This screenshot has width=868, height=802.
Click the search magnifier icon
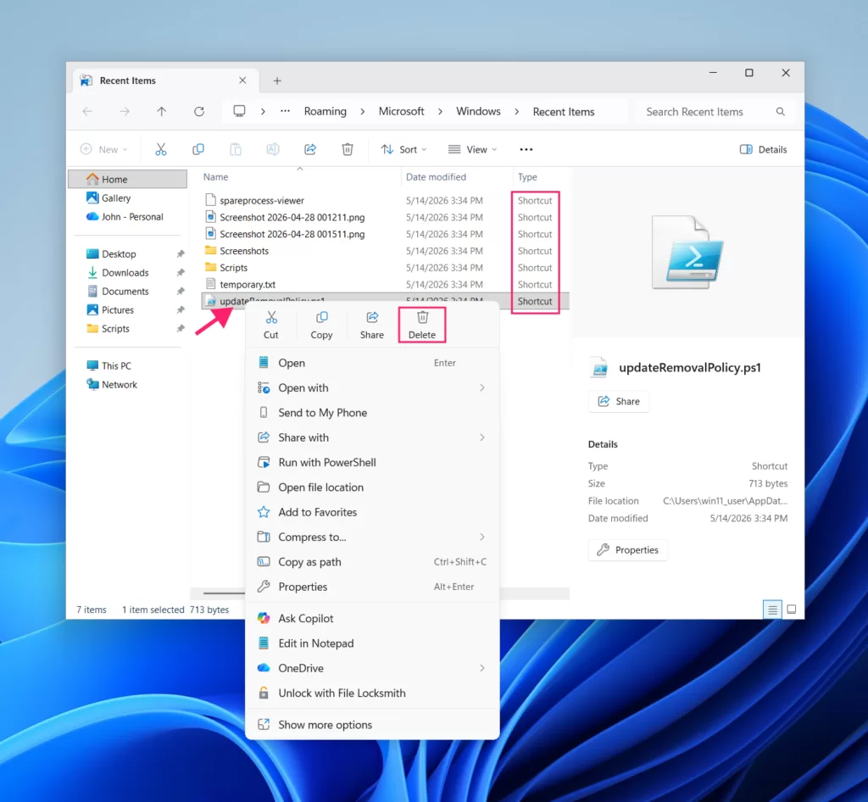(781, 112)
